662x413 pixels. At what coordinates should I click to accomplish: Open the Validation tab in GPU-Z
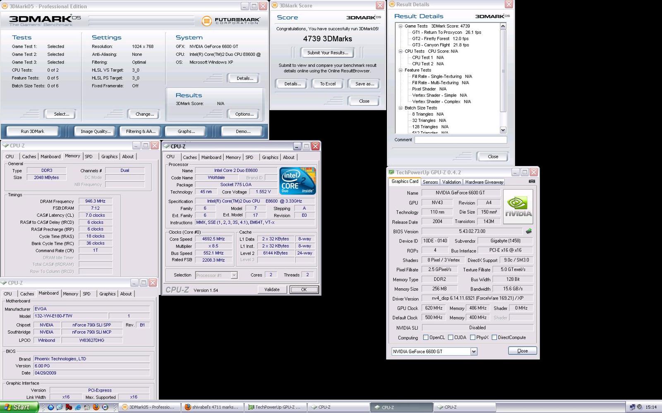point(451,182)
